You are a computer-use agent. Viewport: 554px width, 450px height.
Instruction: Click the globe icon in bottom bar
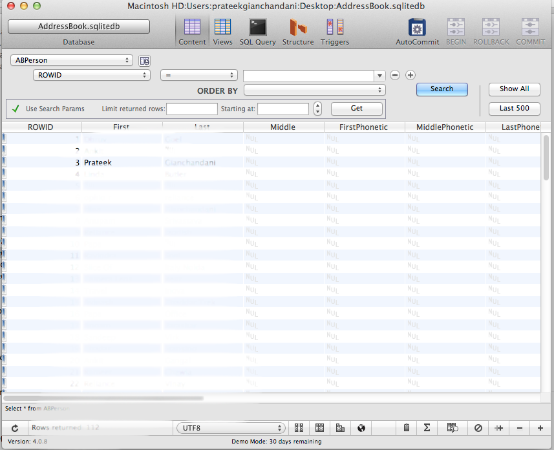tap(362, 428)
